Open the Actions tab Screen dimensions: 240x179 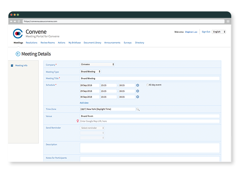pyautogui.click(x=62, y=43)
